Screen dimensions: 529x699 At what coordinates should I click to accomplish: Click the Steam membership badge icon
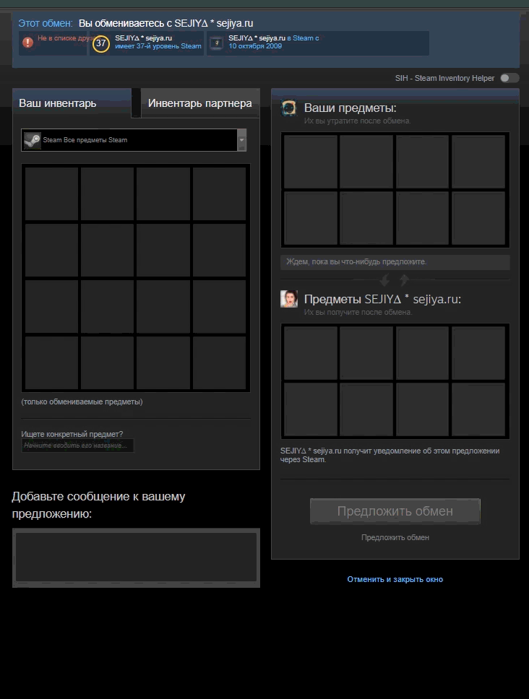coord(216,43)
